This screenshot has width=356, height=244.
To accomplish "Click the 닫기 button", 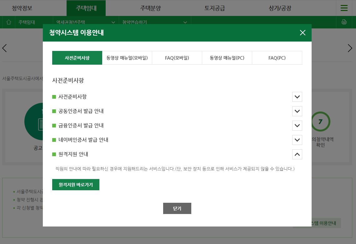I will (177, 208).
